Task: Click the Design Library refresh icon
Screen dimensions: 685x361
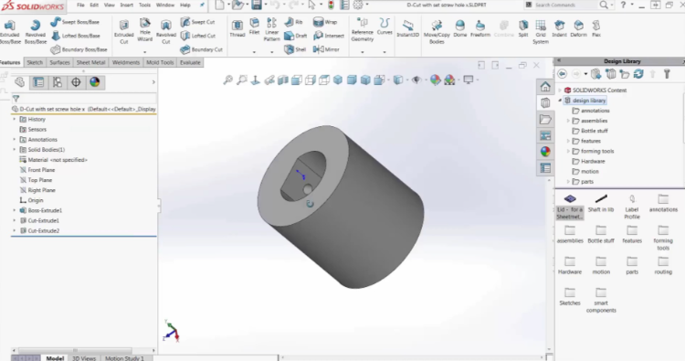Action: click(x=638, y=74)
